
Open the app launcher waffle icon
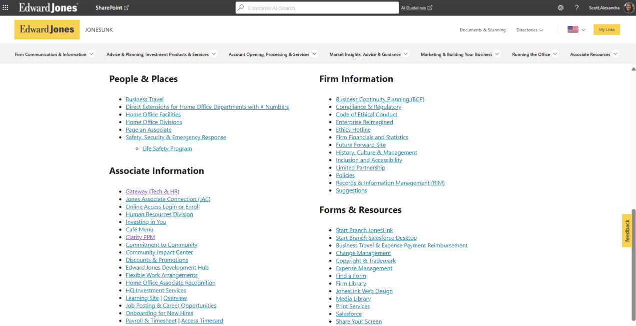(x=6, y=7)
